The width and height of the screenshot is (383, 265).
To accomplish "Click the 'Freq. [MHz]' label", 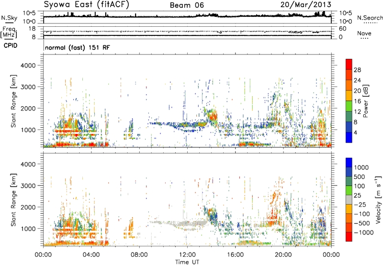I will [x=9, y=32].
